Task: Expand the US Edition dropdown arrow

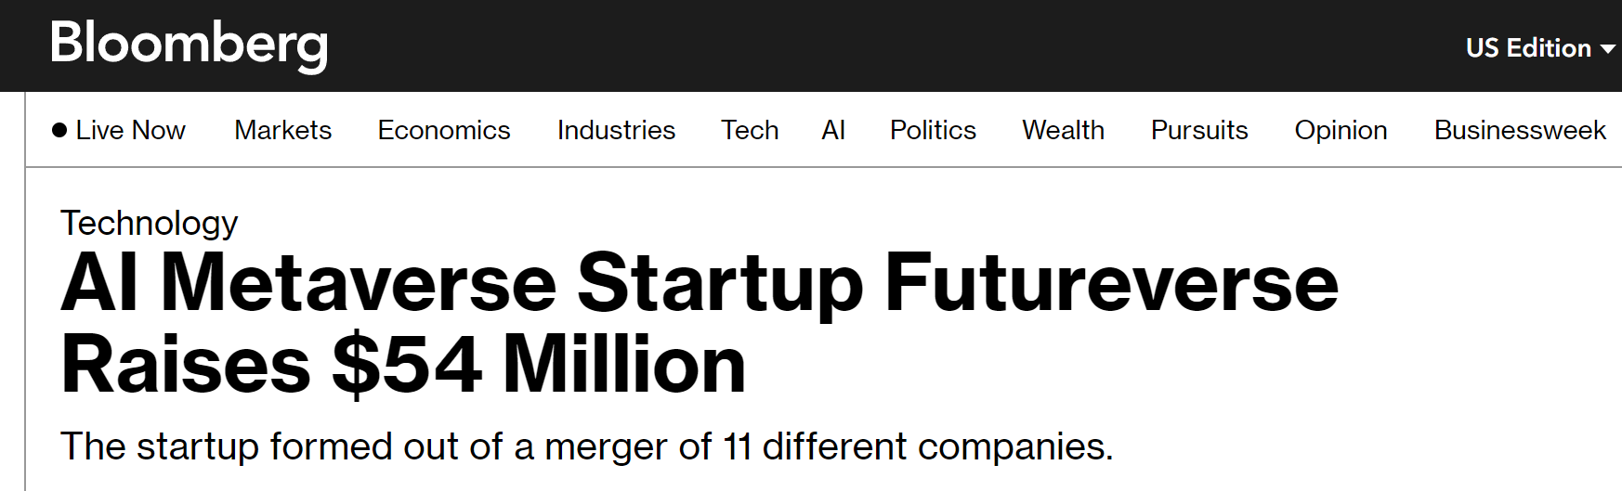Action: 1608,49
